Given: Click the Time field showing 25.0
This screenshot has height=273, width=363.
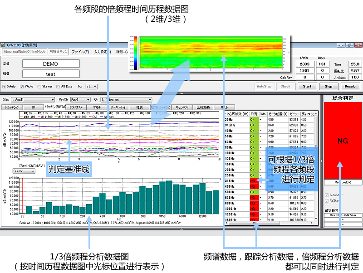Looking at the screenshot, I should pos(355,64).
